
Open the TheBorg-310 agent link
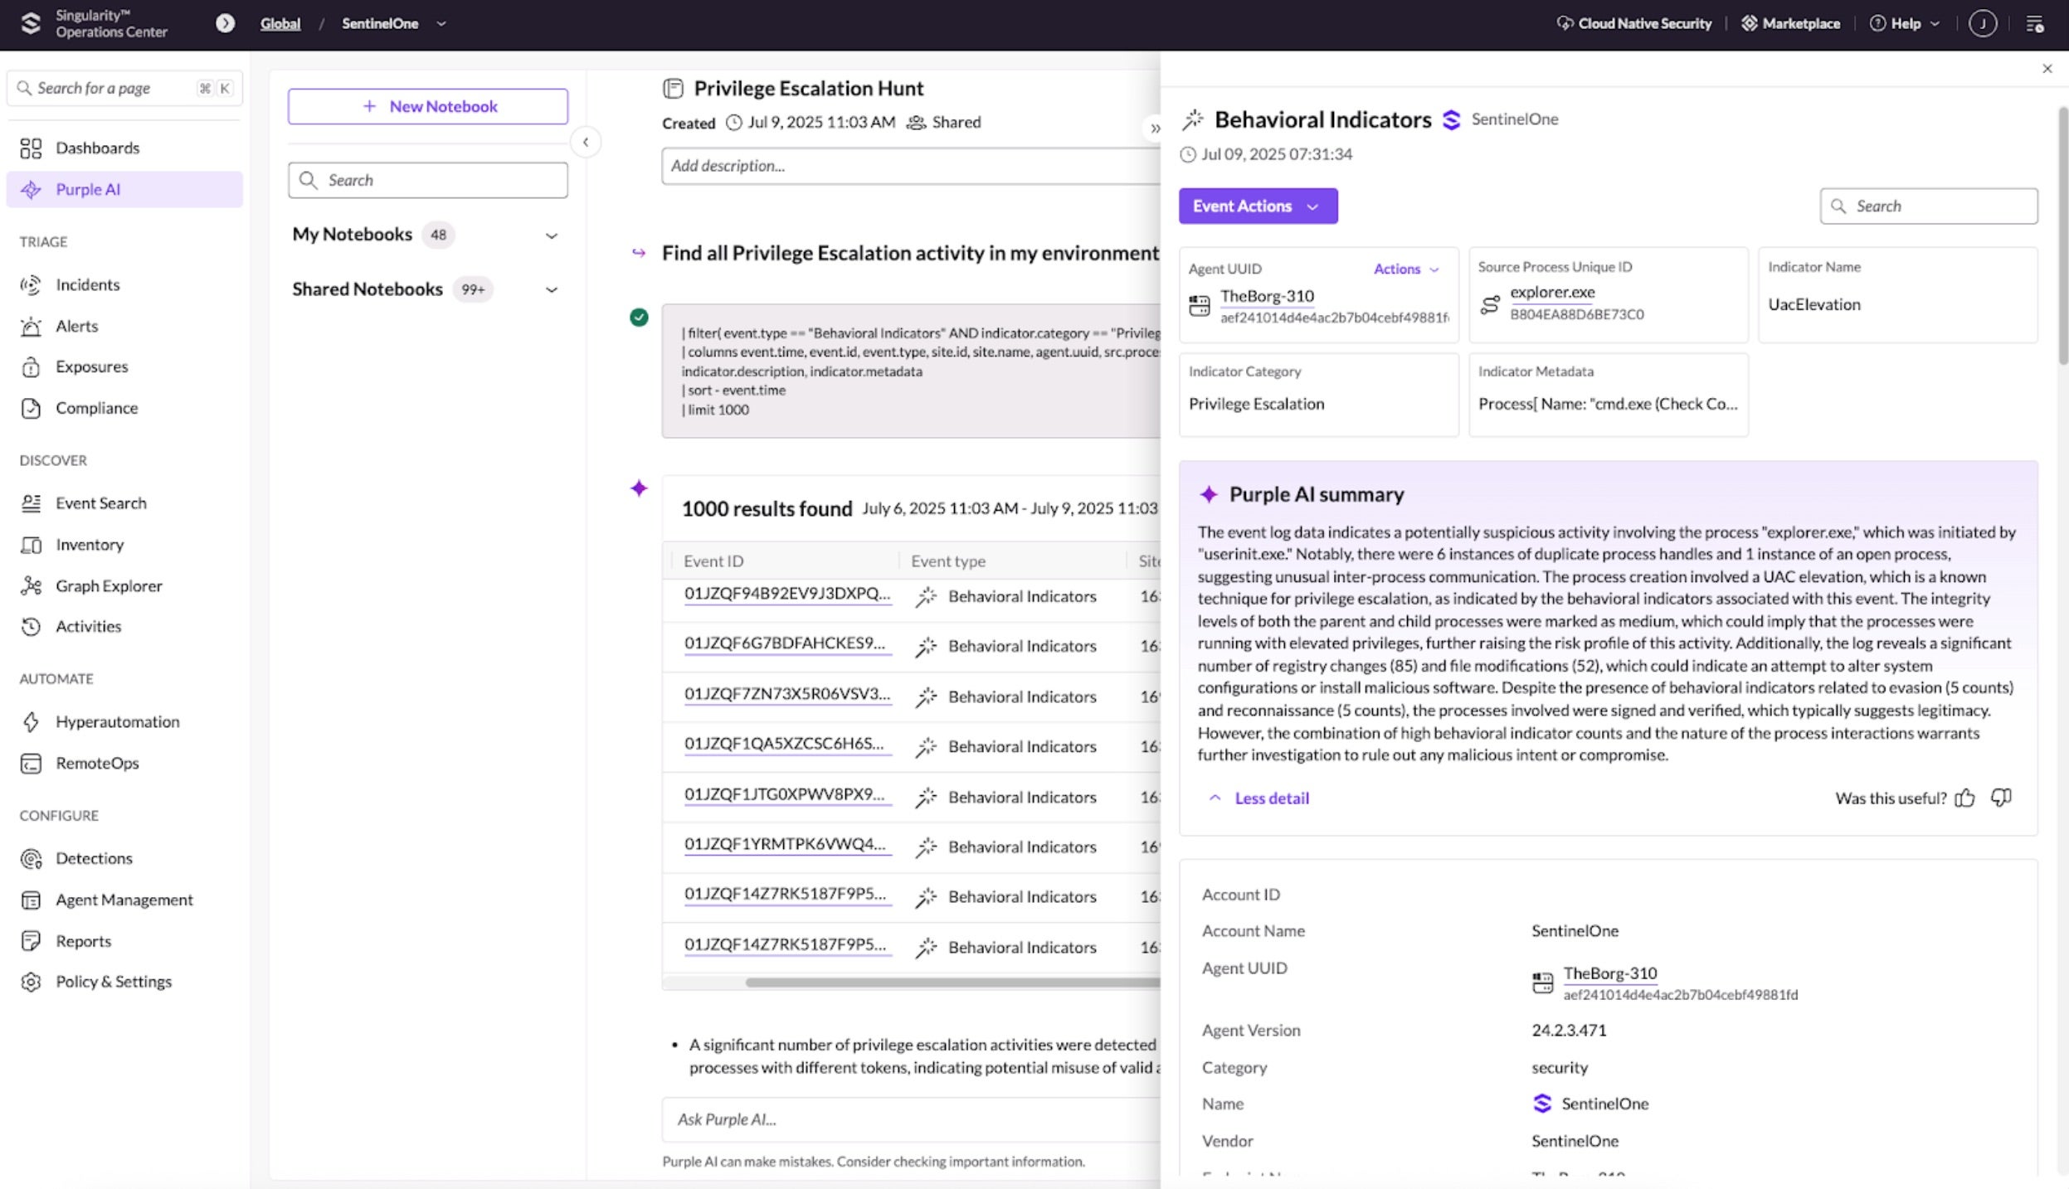(1267, 296)
